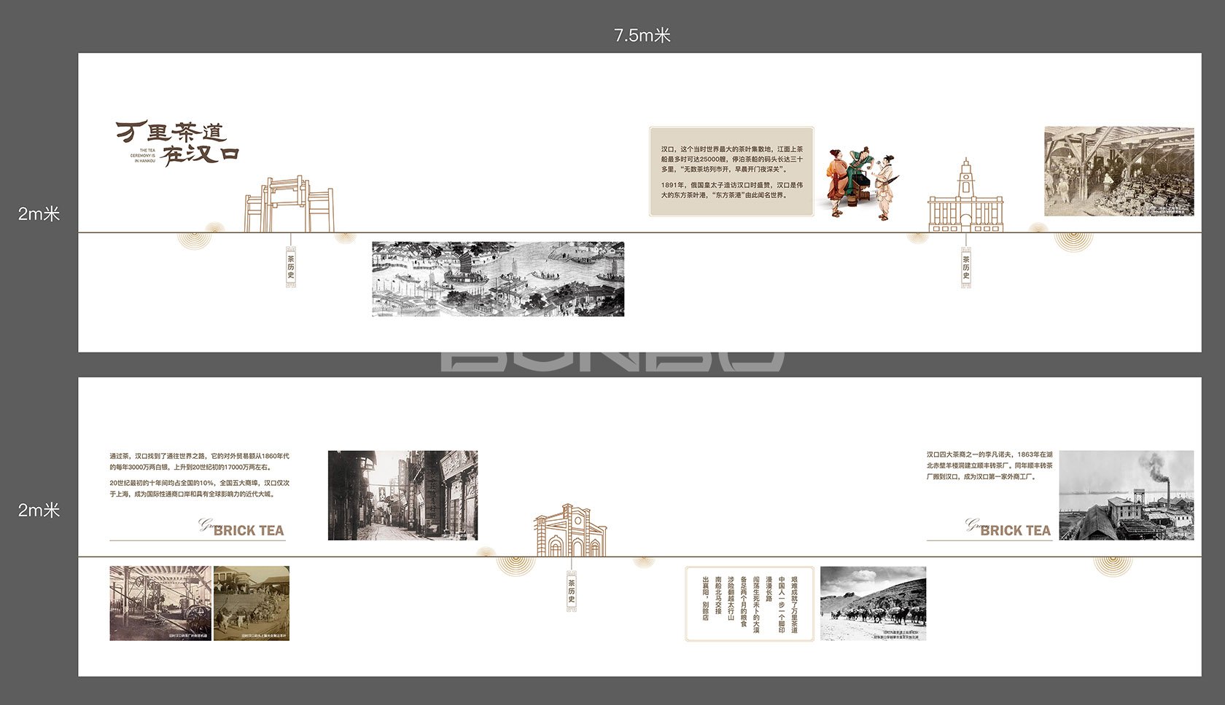Click the 茶历史 tag under the clock tower
The width and height of the screenshot is (1225, 705).
pyautogui.click(x=966, y=267)
